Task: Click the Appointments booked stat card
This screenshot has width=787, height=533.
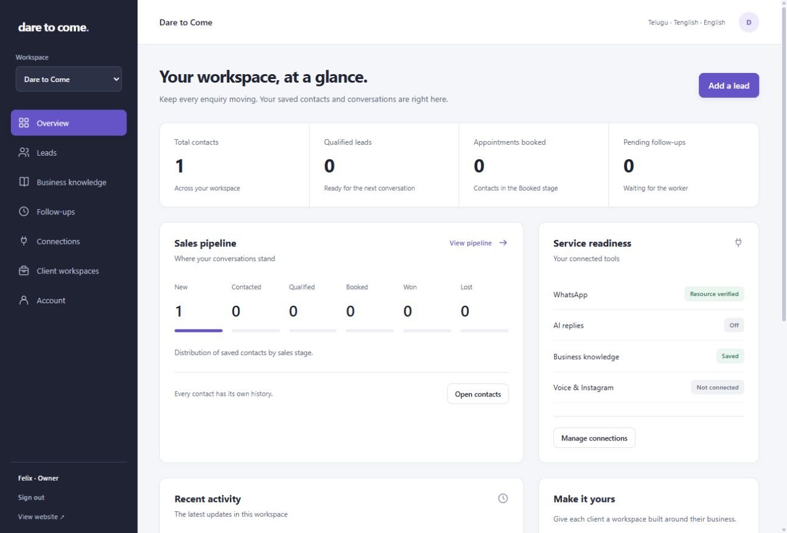Action: [x=533, y=165]
